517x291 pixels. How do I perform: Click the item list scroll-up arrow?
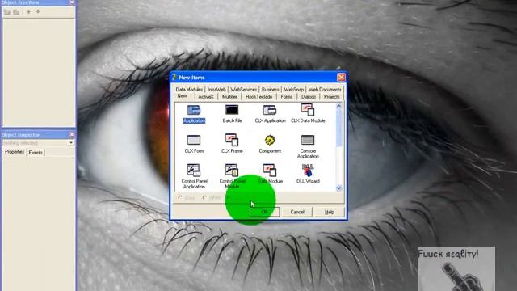pyautogui.click(x=338, y=106)
